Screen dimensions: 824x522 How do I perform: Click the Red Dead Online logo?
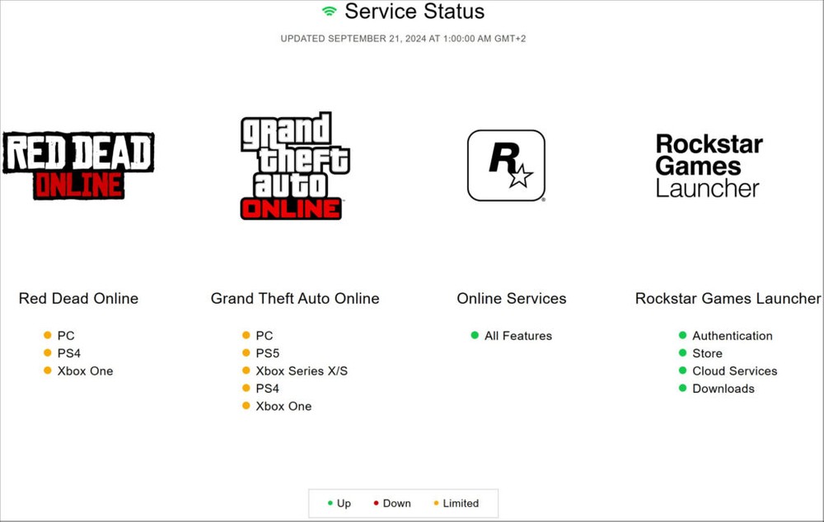pyautogui.click(x=78, y=166)
